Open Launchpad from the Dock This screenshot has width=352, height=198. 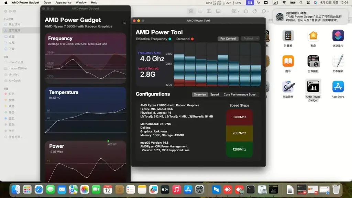click(27, 190)
